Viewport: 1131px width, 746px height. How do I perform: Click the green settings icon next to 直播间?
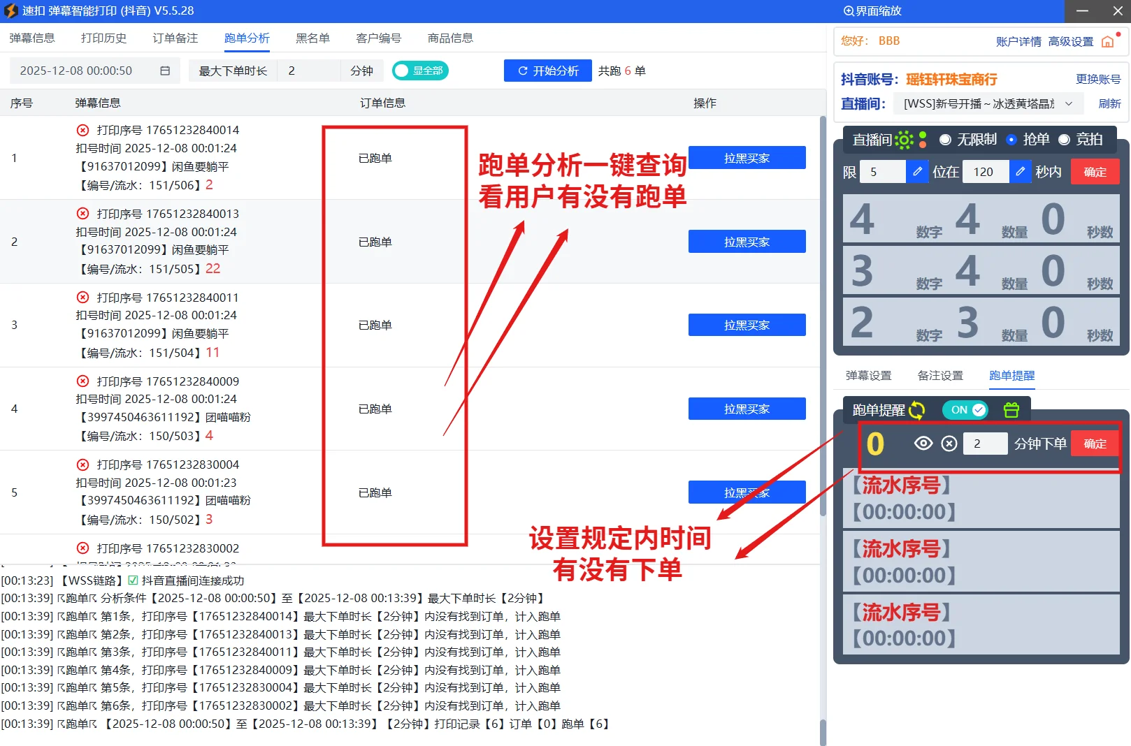click(x=905, y=140)
